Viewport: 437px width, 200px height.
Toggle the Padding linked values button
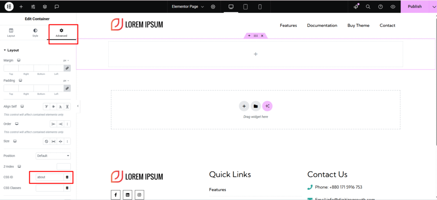67,88
